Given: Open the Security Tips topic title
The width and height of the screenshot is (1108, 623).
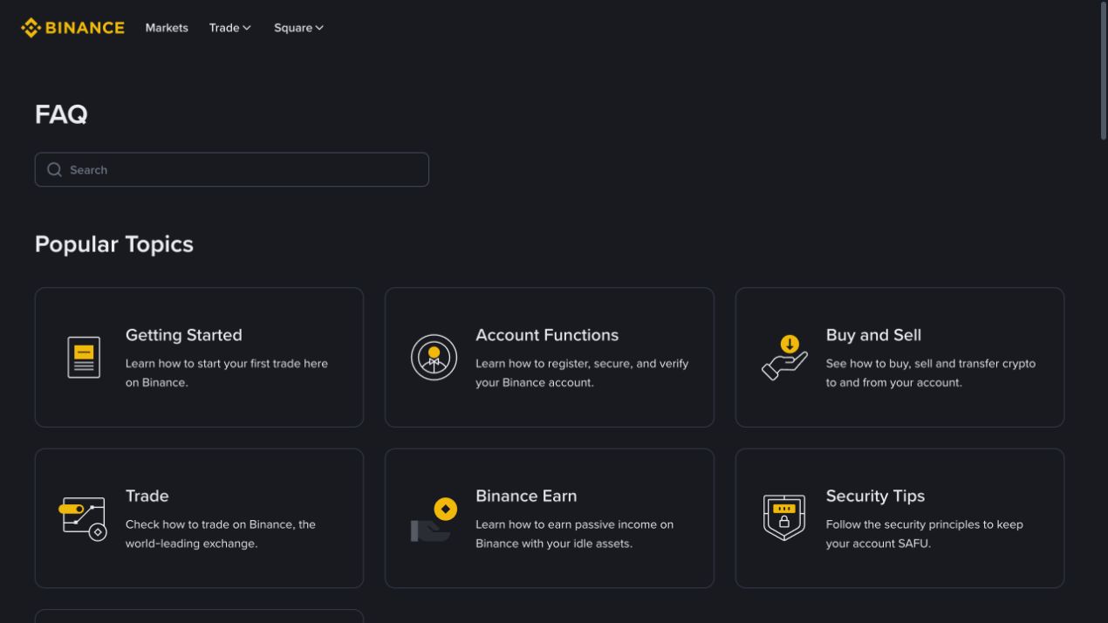Looking at the screenshot, I should (x=875, y=496).
